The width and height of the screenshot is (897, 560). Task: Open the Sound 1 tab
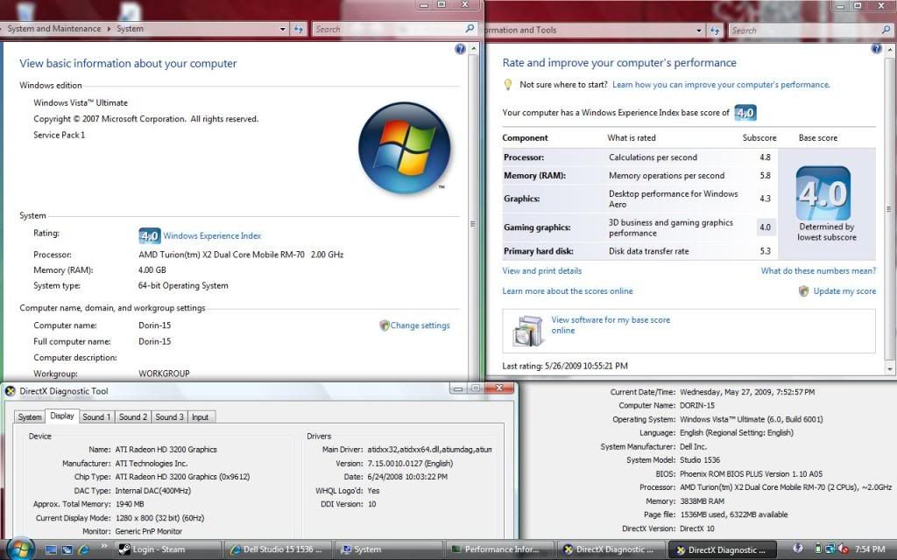click(96, 417)
